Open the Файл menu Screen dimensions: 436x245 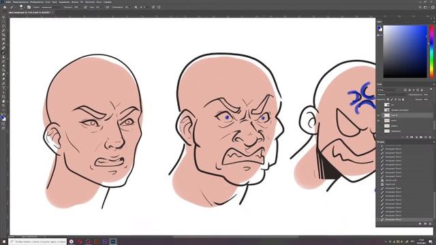[x=7, y=2]
